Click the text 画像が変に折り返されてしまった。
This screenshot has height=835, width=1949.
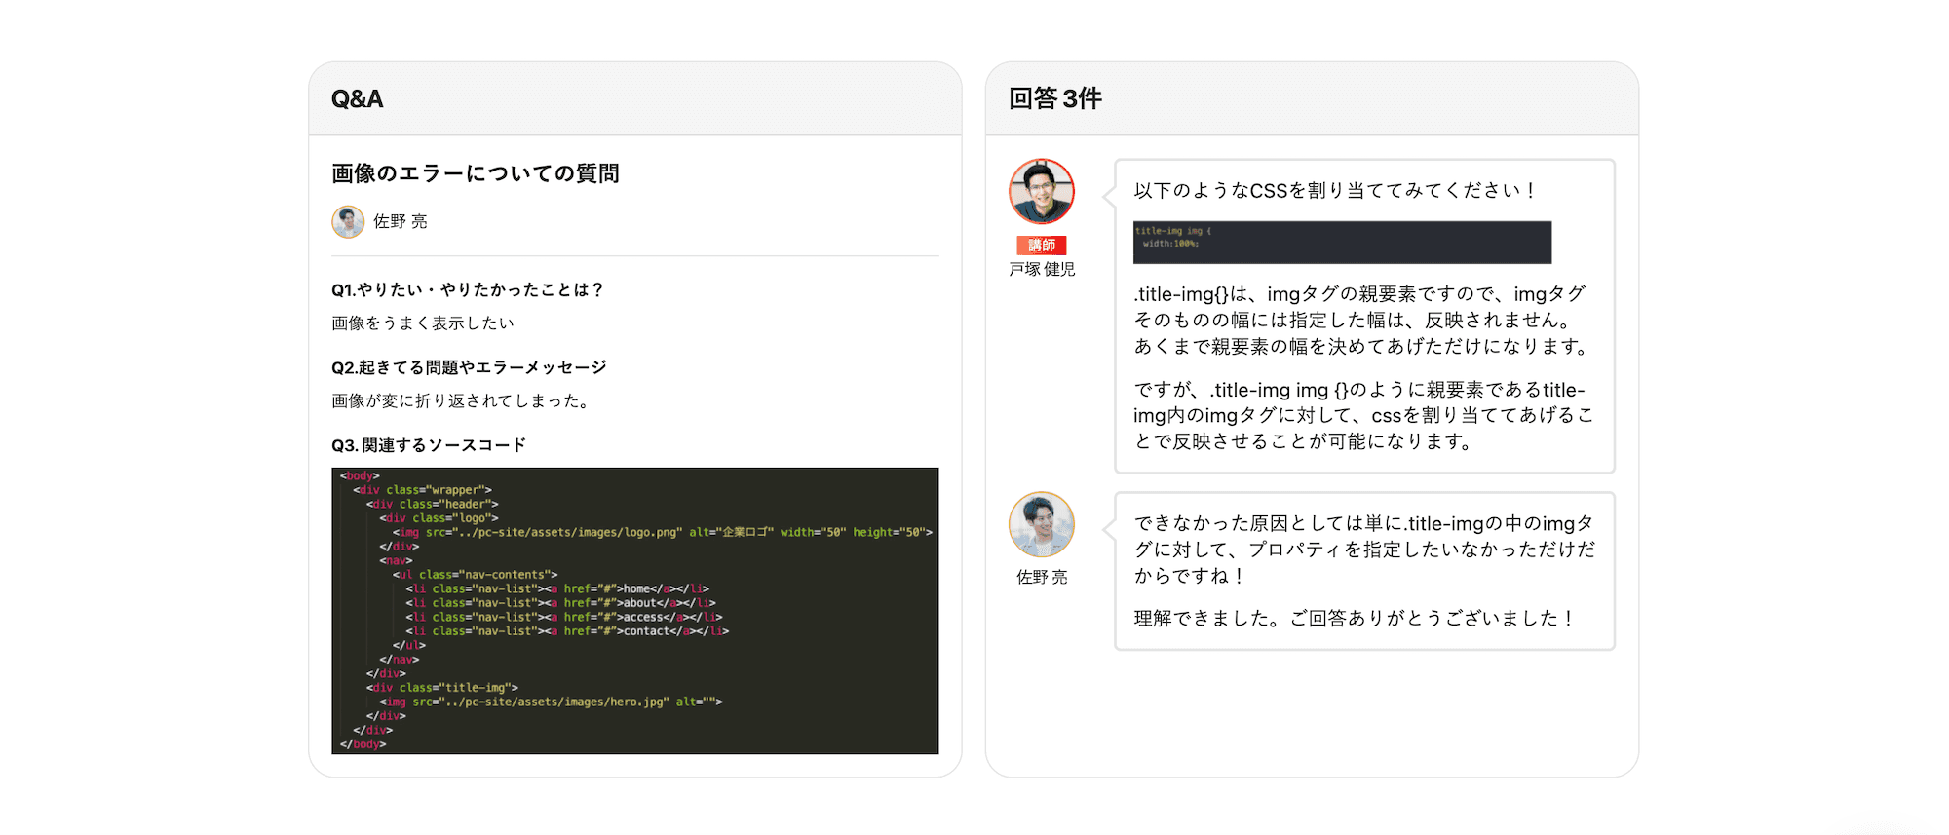[462, 400]
